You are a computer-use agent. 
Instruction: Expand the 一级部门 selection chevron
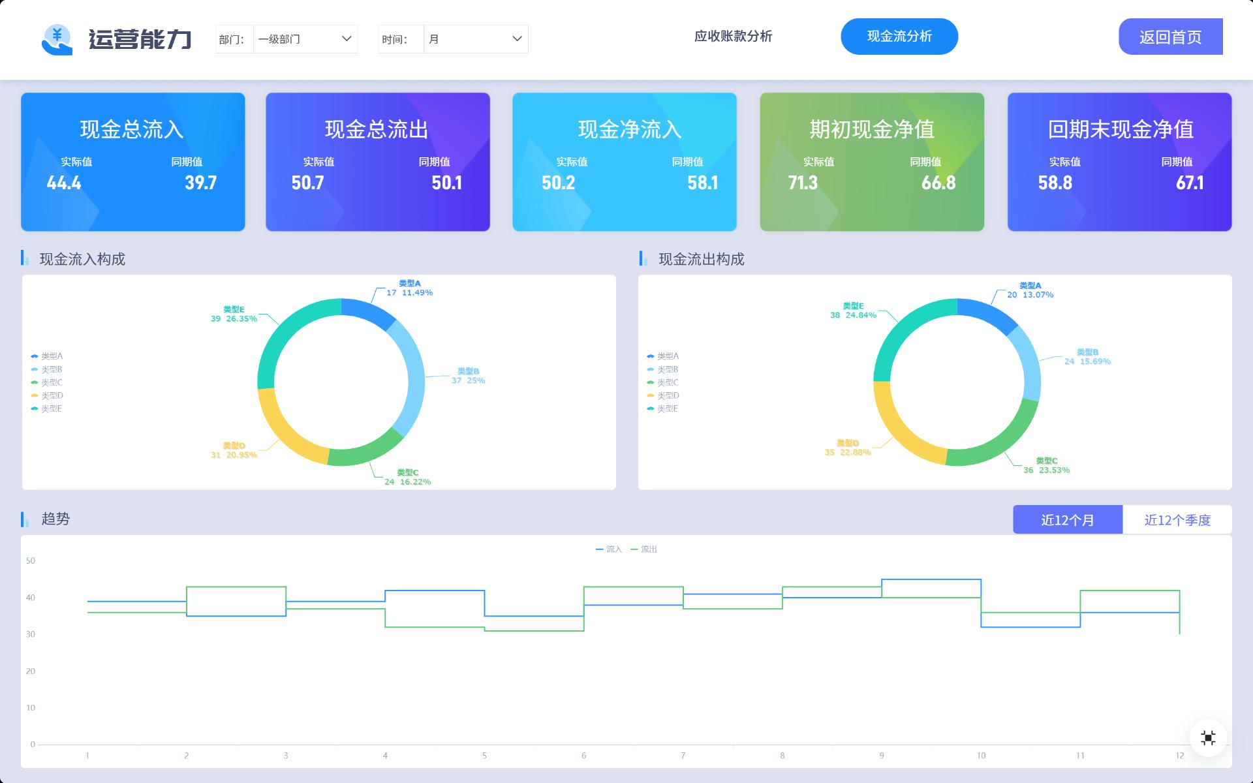click(348, 39)
